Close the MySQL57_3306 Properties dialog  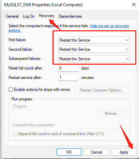[134, 5]
